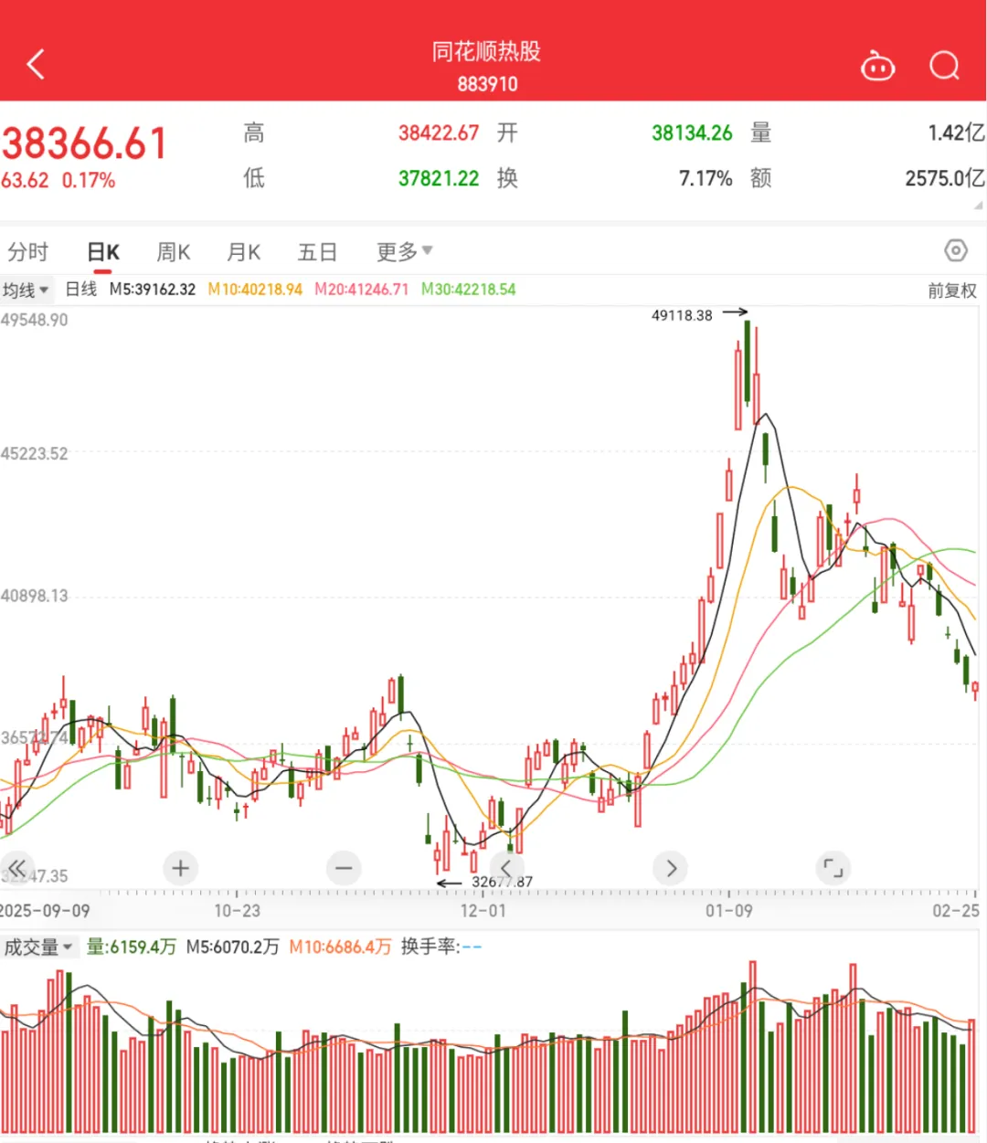This screenshot has width=987, height=1143.
Task: Click the 同花顺热股 title
Action: [486, 51]
